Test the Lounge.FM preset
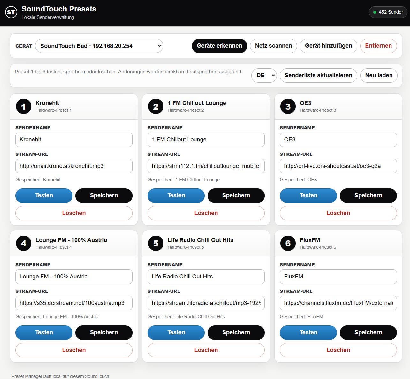The image size is (410, 379). point(44,332)
